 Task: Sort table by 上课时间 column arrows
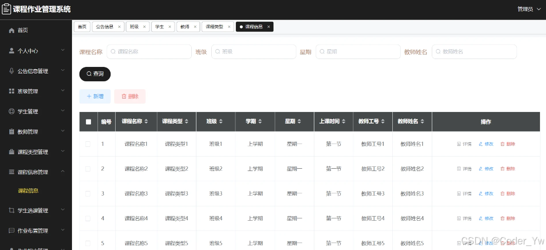tap(344, 122)
